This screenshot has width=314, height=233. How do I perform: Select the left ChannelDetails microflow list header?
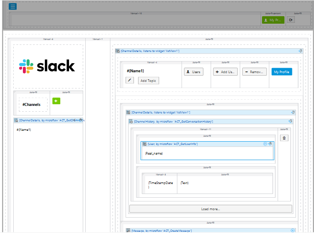(48, 120)
